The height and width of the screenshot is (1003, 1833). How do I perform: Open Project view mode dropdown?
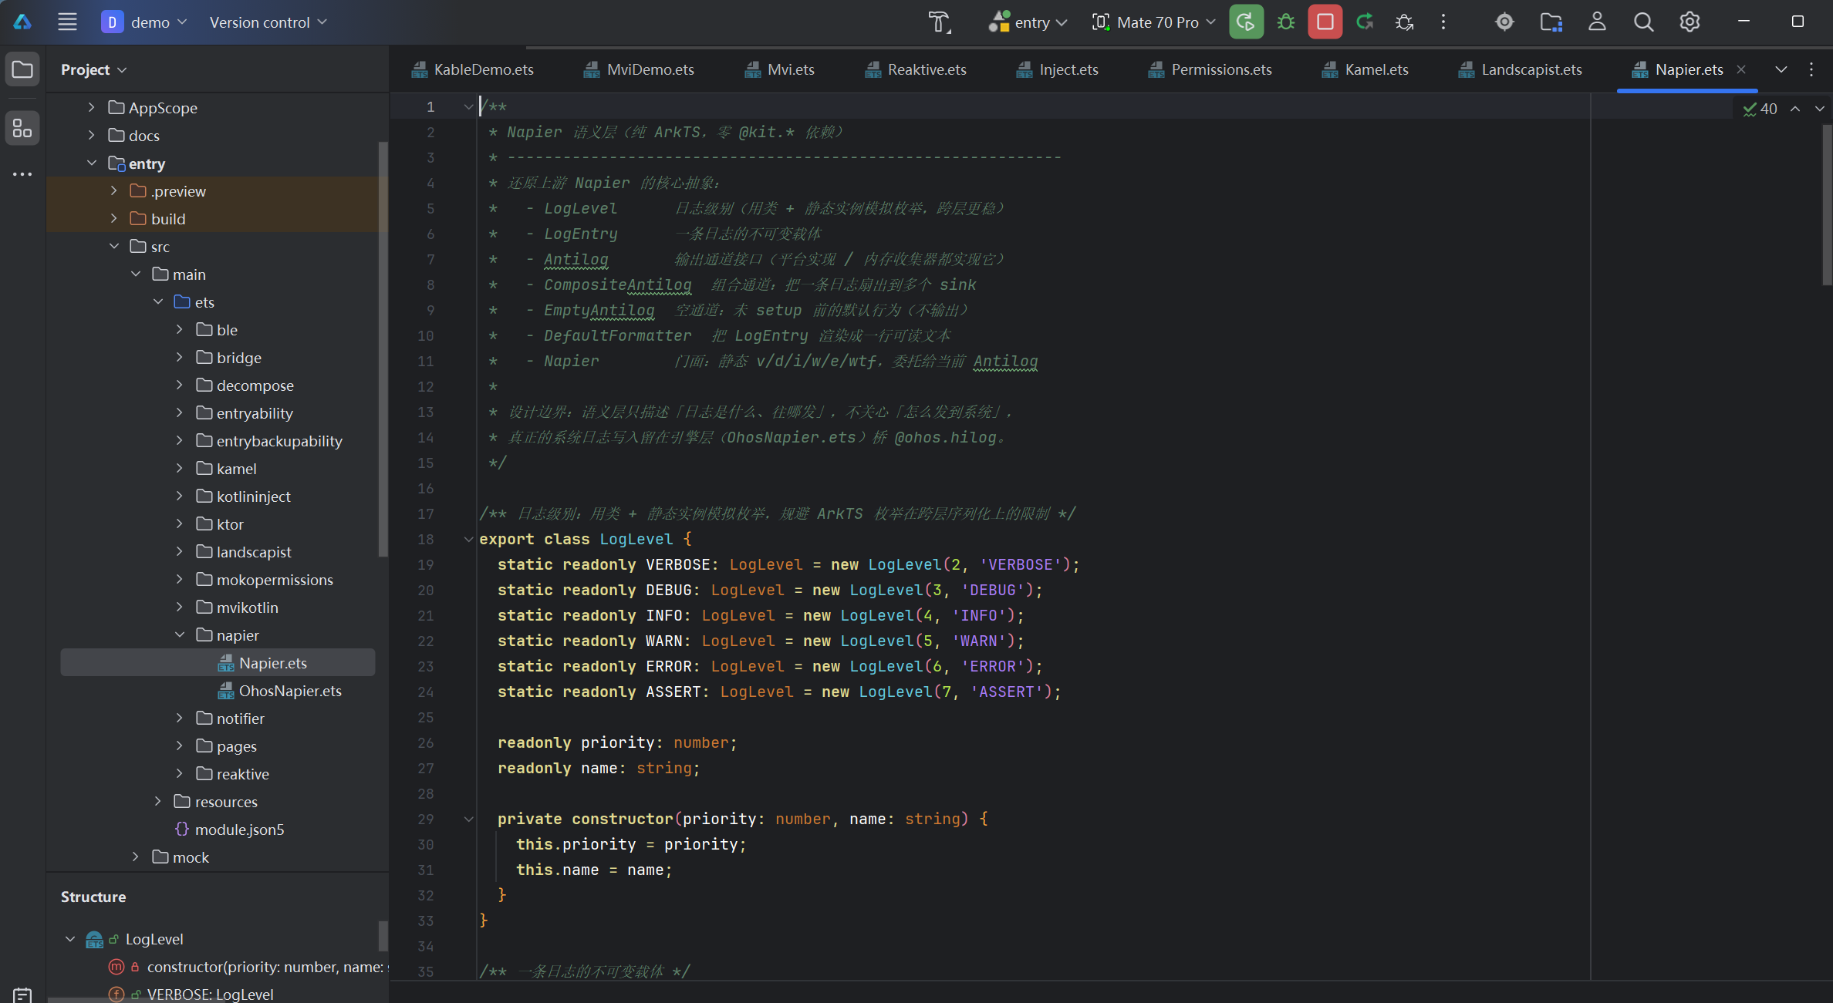(x=93, y=69)
